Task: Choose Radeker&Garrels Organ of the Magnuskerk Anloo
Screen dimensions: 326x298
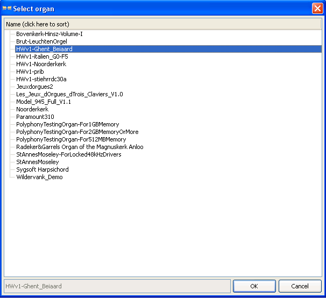Action: click(80, 147)
